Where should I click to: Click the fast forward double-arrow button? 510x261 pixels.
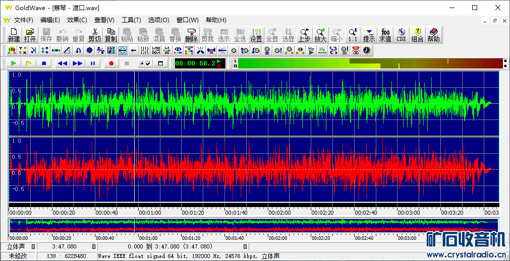pos(77,63)
